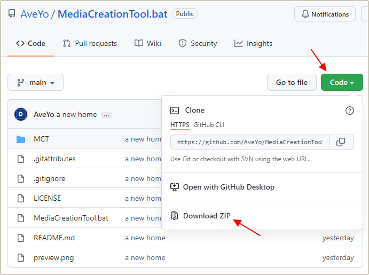Click the repository book icon beside AveYo
This screenshot has width=369, height=275.
[x=12, y=14]
